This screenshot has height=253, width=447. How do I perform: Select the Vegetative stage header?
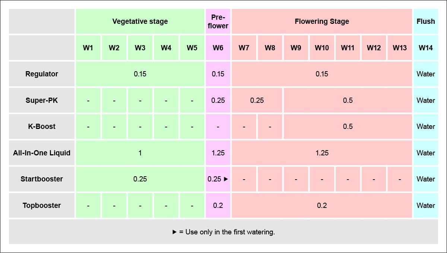pos(140,21)
